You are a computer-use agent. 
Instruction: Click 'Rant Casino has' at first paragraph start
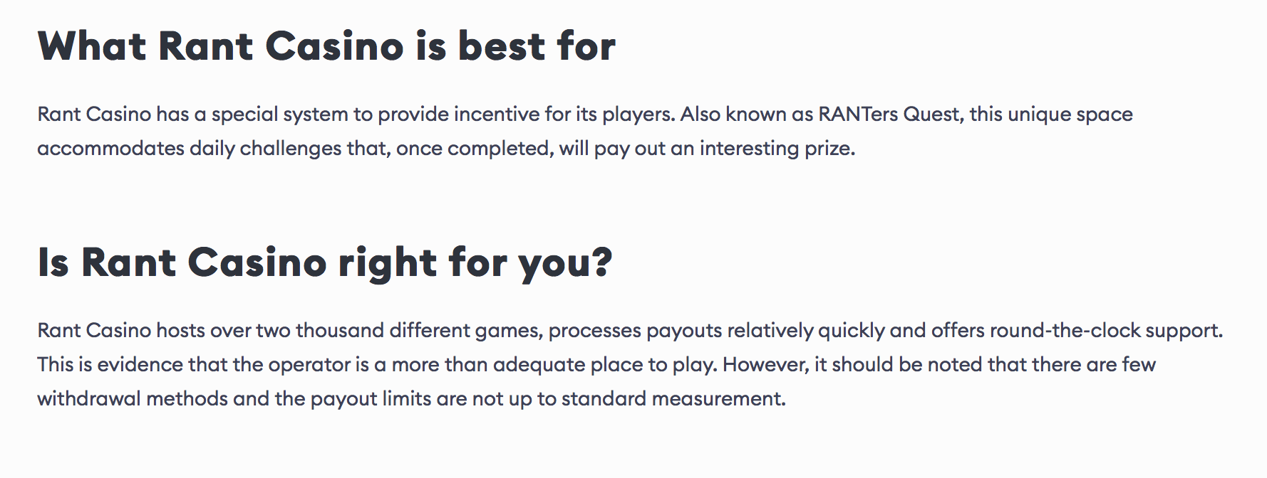tap(113, 115)
